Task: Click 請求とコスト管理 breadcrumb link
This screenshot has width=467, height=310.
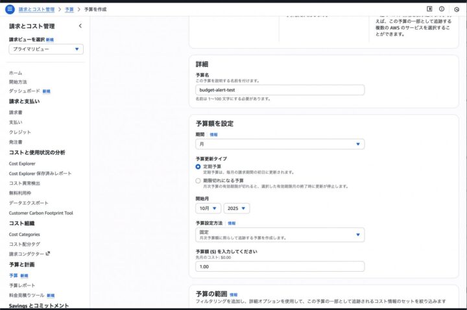Action: (x=36, y=10)
